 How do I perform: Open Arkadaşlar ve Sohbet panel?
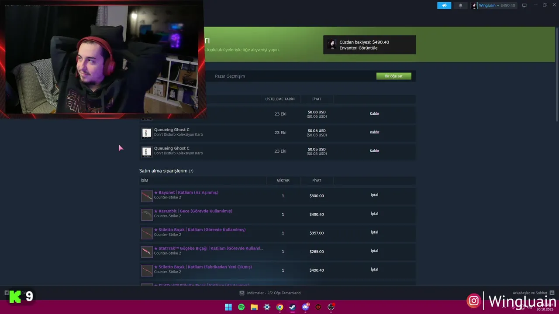530,293
